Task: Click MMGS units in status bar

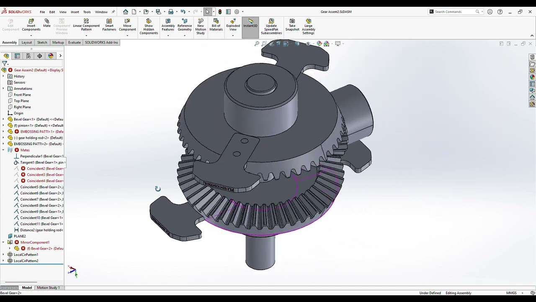Action: 511,293
